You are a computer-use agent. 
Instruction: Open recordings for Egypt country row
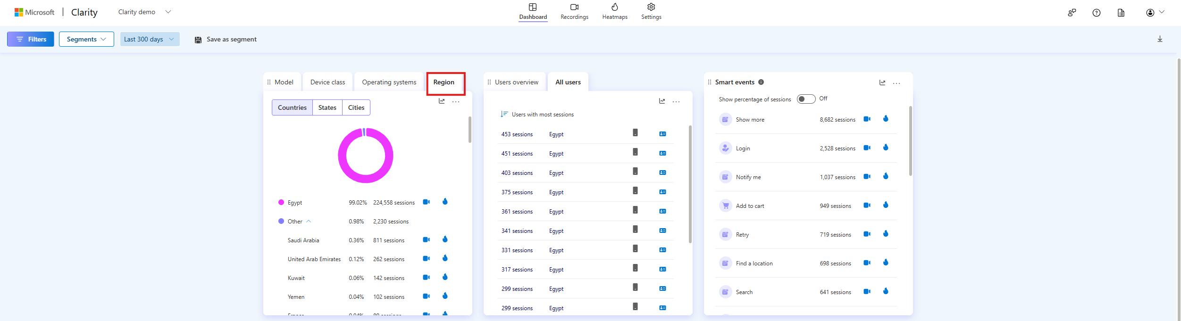426,202
